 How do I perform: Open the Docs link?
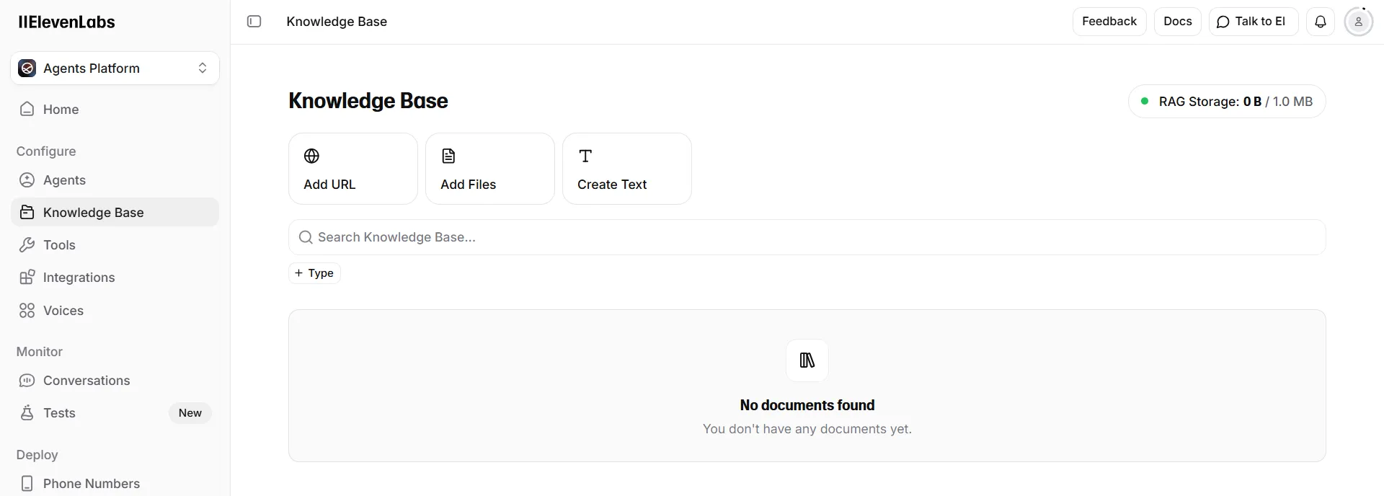point(1177,22)
